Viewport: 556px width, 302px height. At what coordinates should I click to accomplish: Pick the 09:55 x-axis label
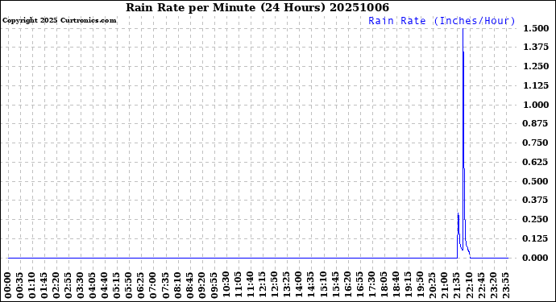[x=214, y=286]
